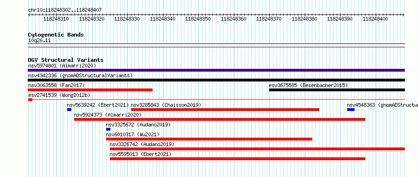
Task: Click the 118248310 ruler coordinate
Action: tap(56, 19)
